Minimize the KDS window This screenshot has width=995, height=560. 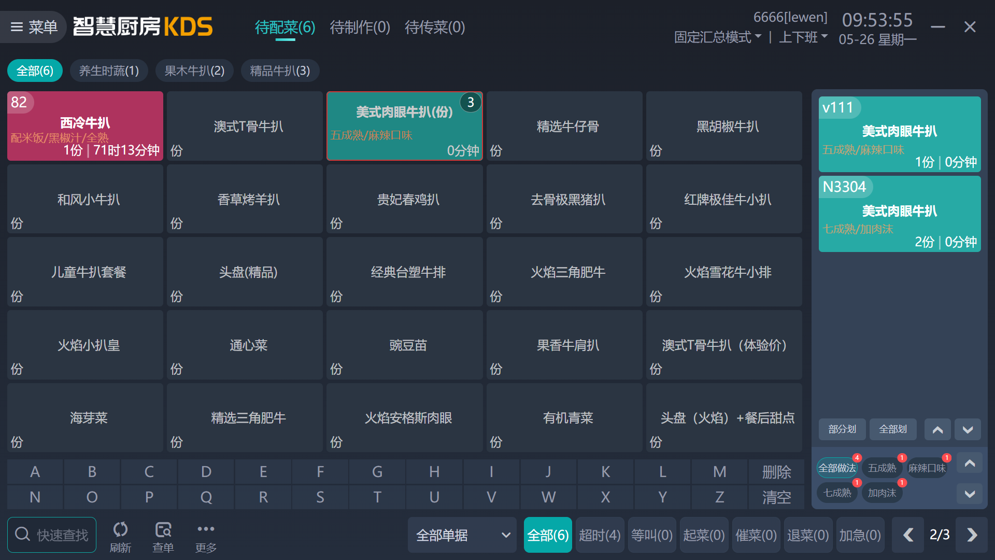(938, 27)
